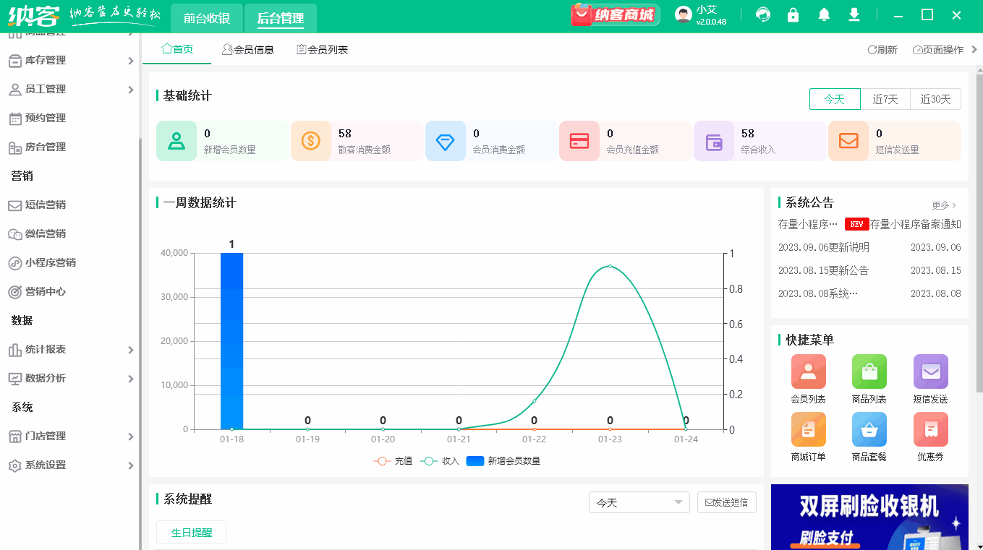Open the 商城订单 quick menu icon
The image size is (983, 550).
(x=808, y=429)
